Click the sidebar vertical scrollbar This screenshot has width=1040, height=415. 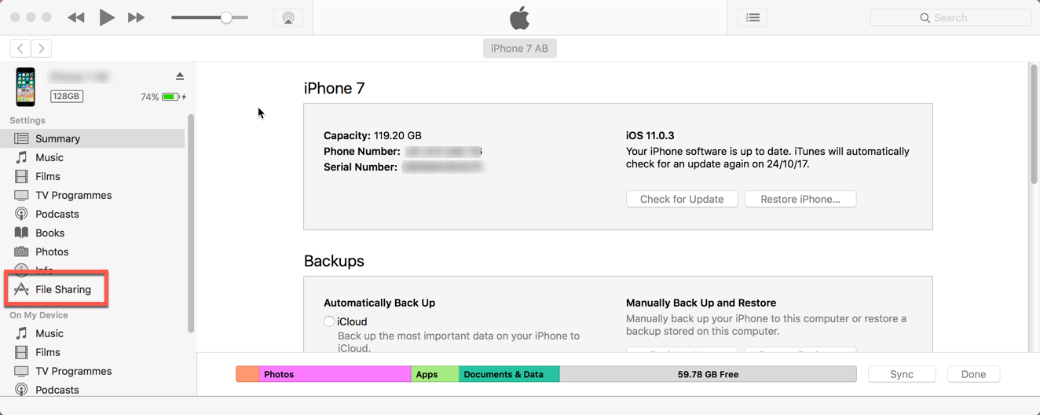point(191,223)
